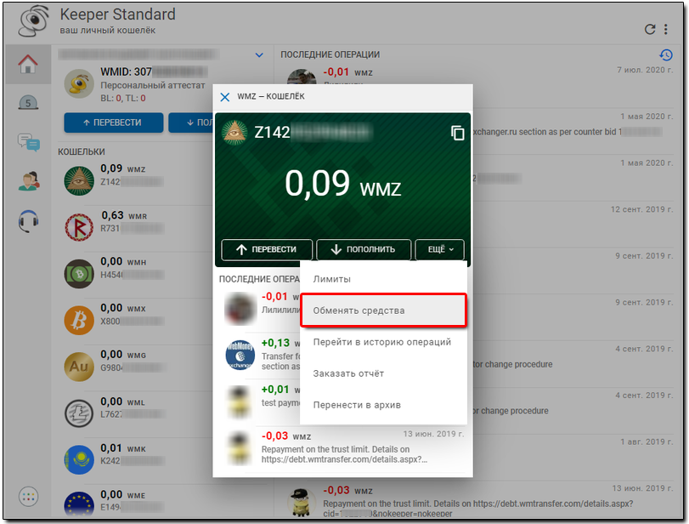Open the -0,03 WMZ operation in the background list

click(x=477, y=501)
